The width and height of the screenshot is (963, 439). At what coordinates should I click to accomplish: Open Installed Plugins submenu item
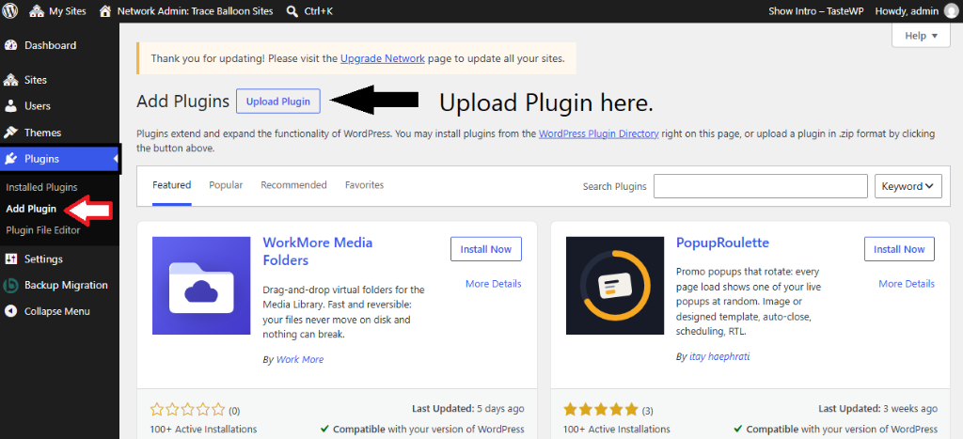coord(41,187)
